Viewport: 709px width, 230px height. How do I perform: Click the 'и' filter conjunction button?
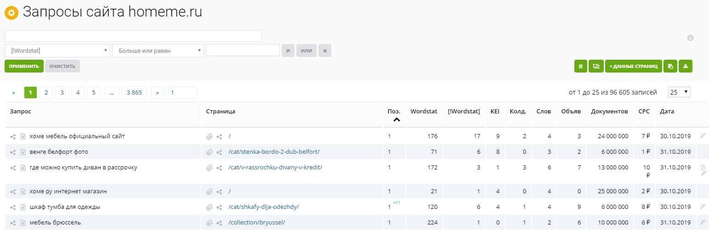[x=288, y=50]
